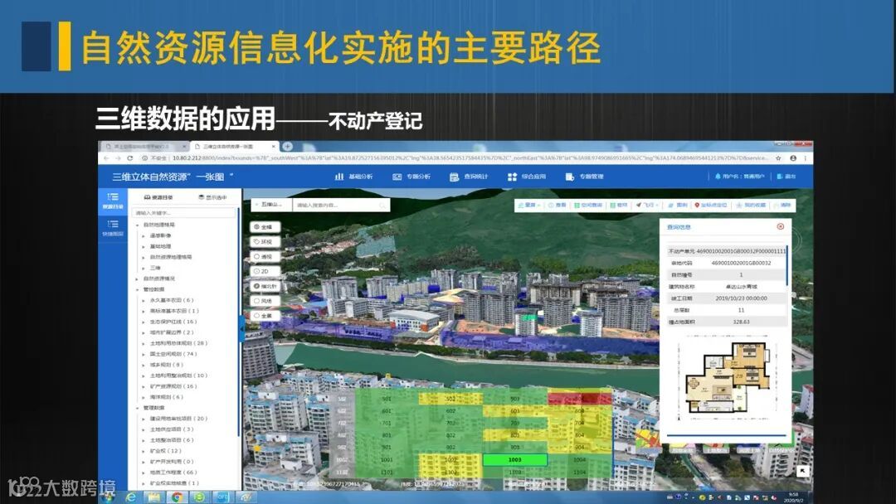Open the 综合应用 menu
The image size is (896, 504).
point(526,177)
